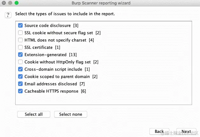Open the question mark help icon

coord(8,15)
